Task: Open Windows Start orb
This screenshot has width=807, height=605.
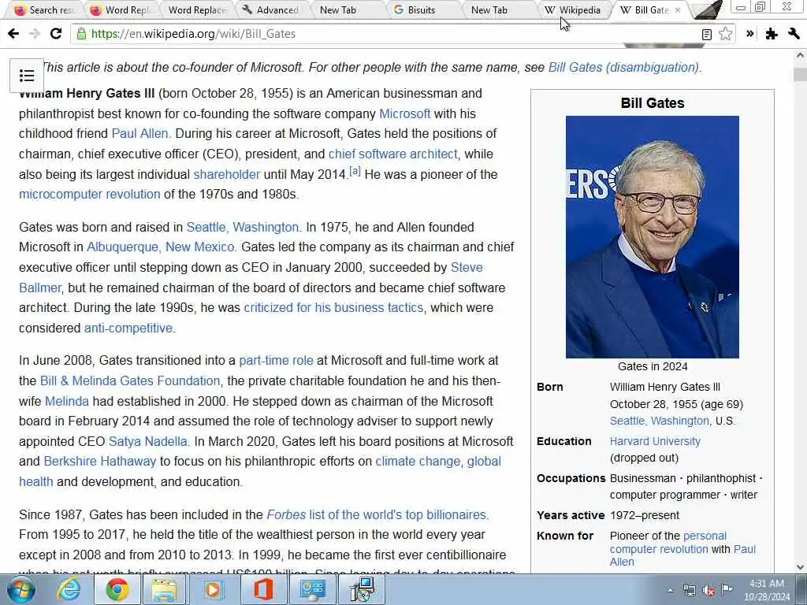Action: tap(21, 589)
